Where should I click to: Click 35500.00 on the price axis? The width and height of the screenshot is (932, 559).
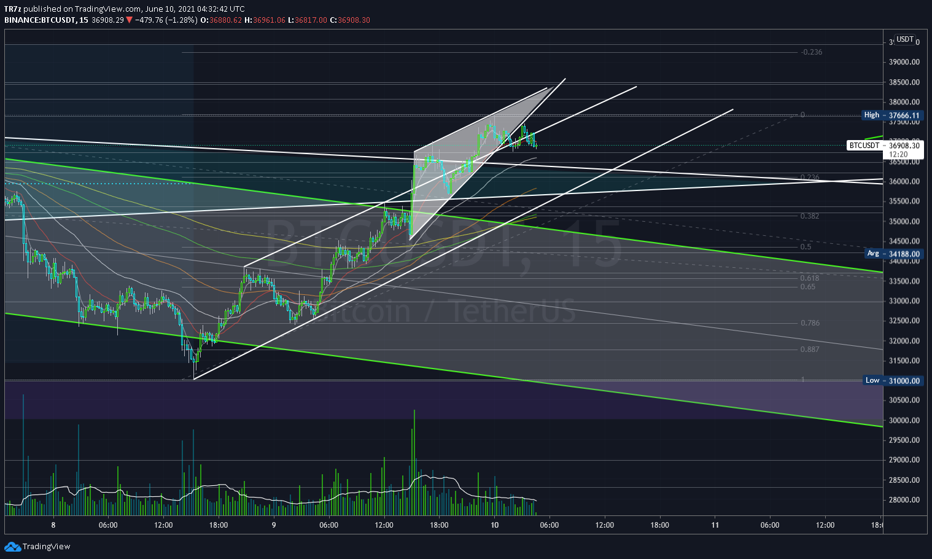pyautogui.click(x=904, y=201)
